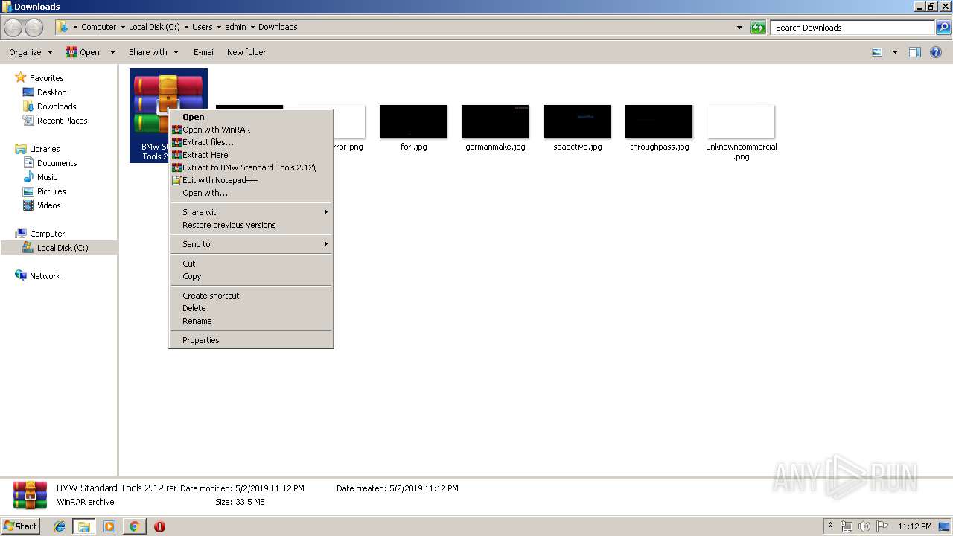Click the Search Downloads field
The image size is (953, 536).
(x=852, y=28)
